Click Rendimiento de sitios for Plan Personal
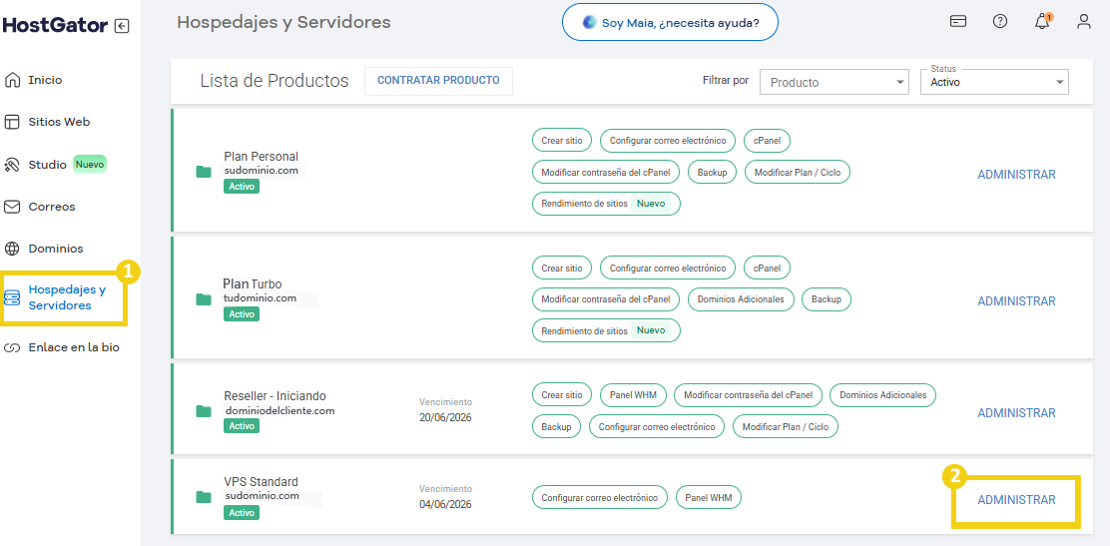The width and height of the screenshot is (1110, 546). (606, 204)
